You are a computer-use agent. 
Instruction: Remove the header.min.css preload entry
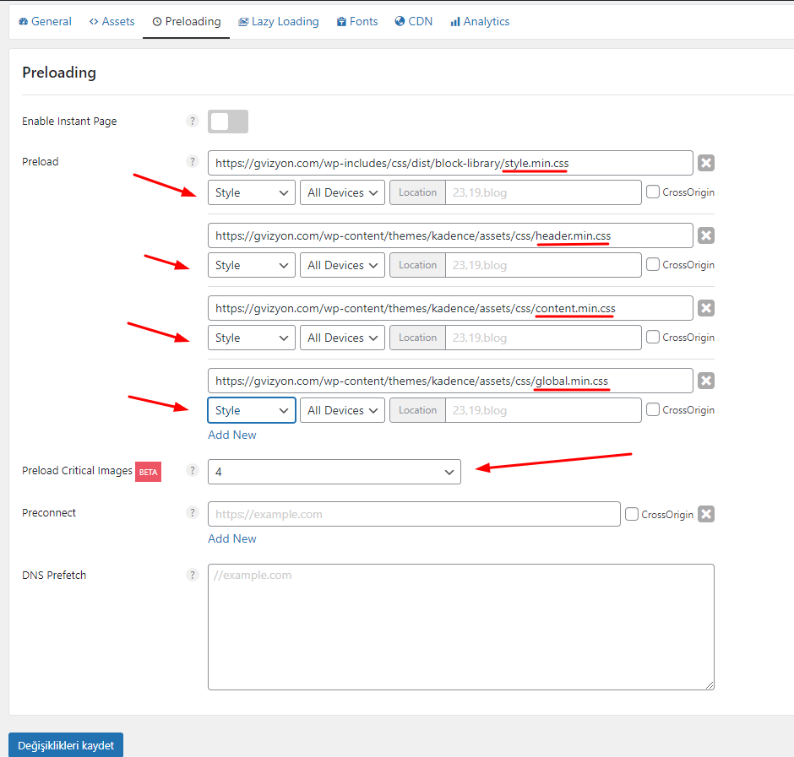[706, 235]
